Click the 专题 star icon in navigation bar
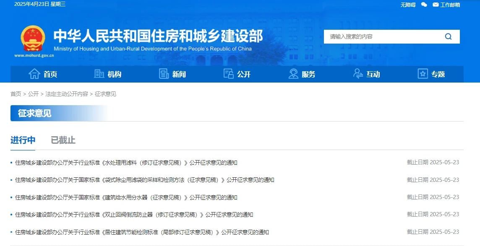 point(423,74)
